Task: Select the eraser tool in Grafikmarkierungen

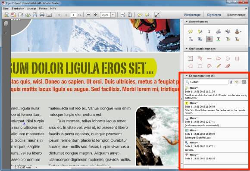Action: point(228,66)
